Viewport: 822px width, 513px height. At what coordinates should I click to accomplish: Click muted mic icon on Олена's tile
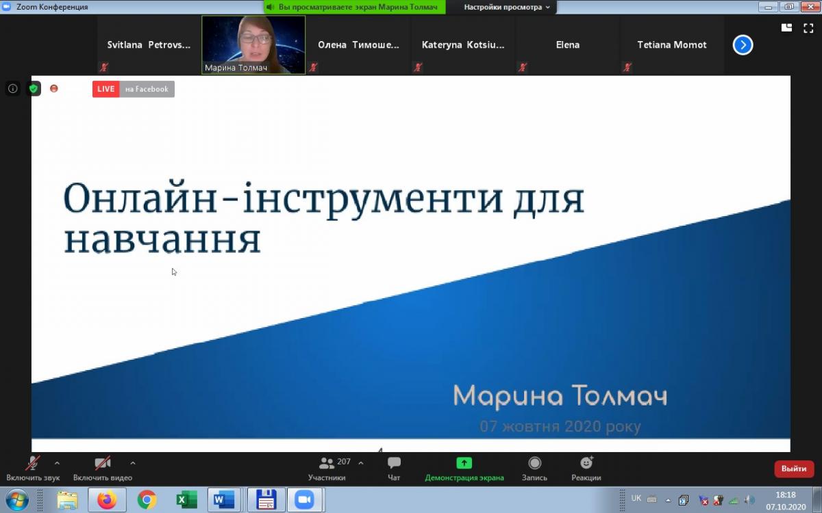point(313,68)
